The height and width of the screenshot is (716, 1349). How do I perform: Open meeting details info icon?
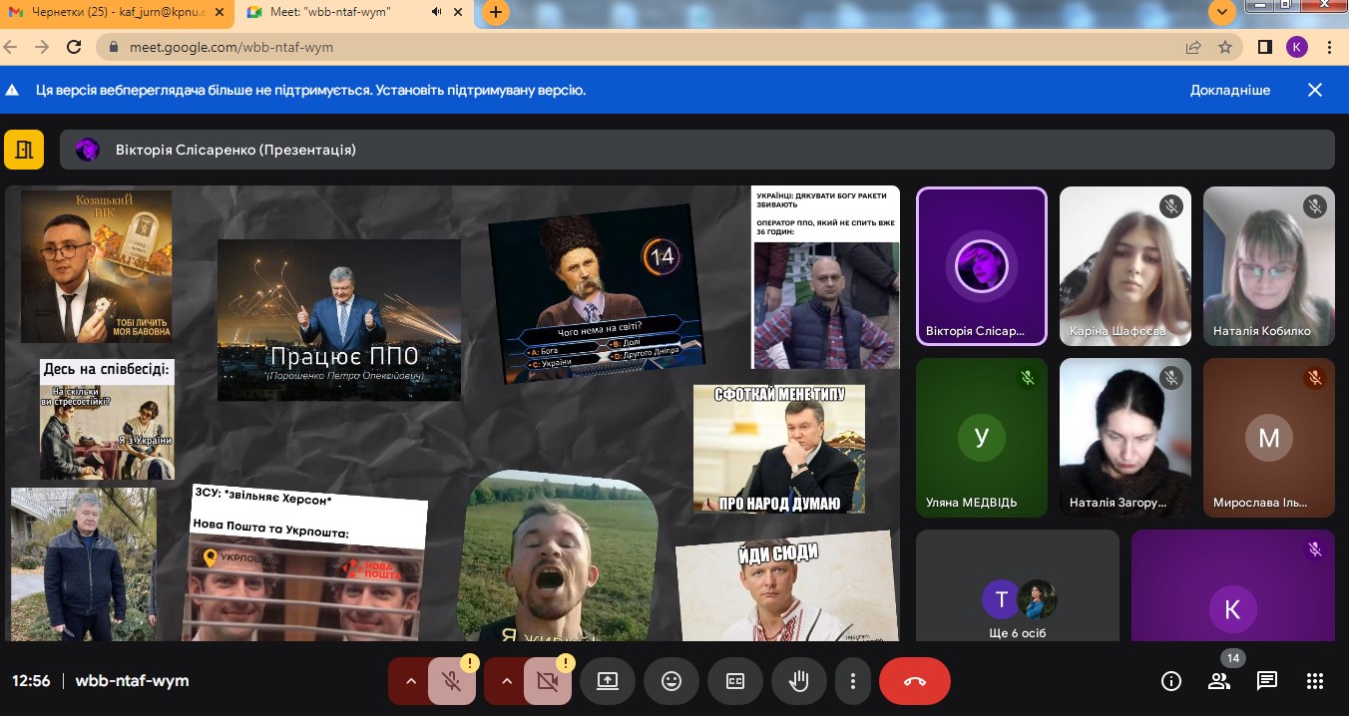pos(1171,681)
